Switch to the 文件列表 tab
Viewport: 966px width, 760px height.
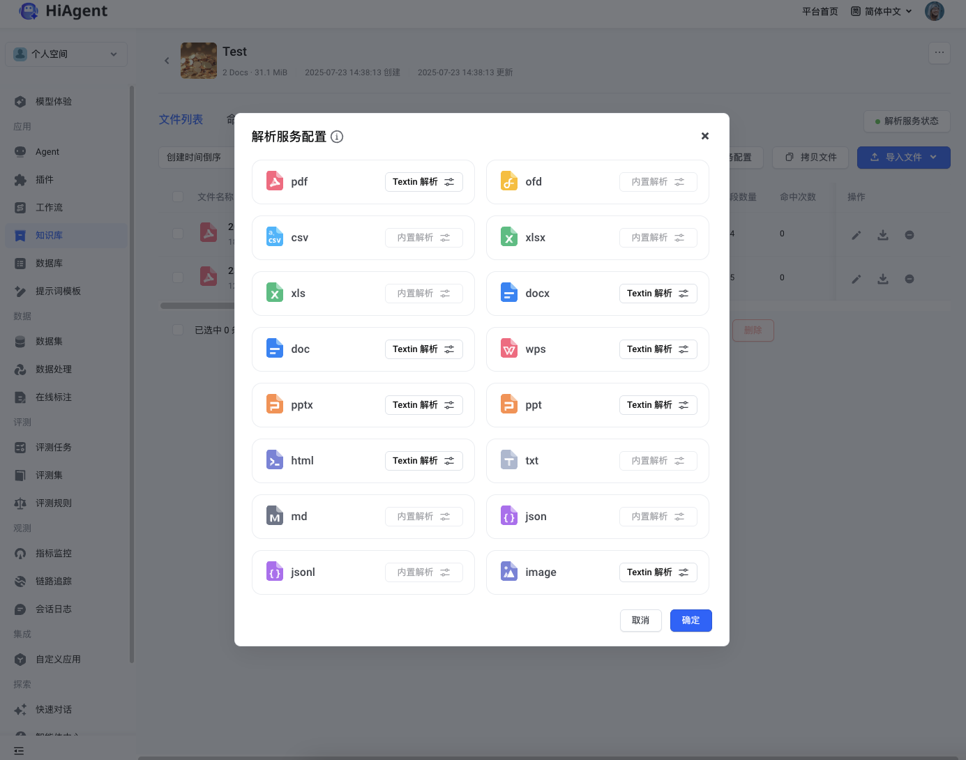pos(181,119)
